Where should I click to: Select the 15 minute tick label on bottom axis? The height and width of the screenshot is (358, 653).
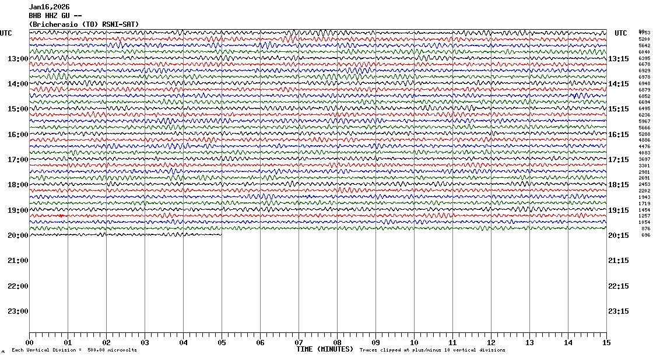pyautogui.click(x=606, y=343)
